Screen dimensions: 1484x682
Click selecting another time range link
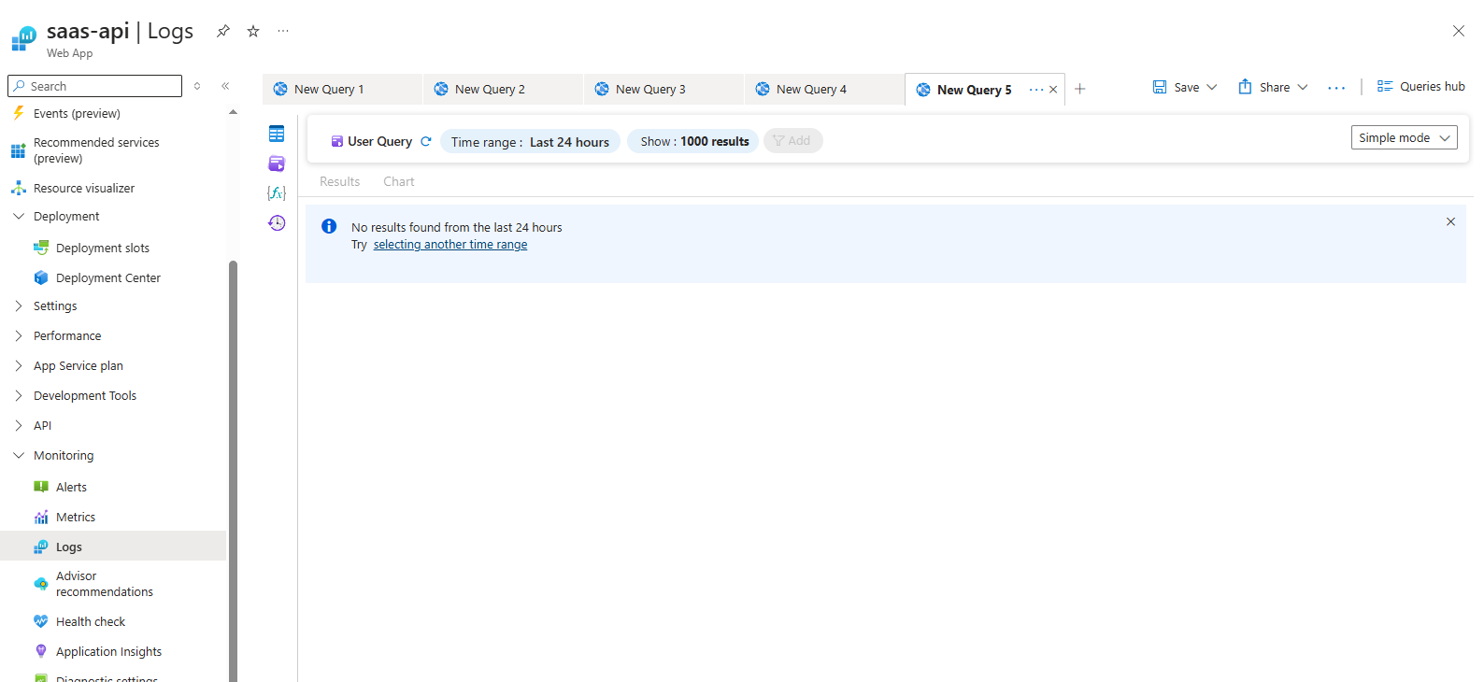tap(450, 245)
